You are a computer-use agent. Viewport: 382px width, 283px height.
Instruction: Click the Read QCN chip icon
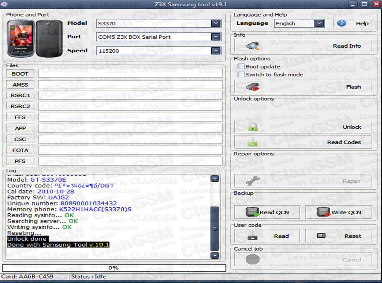252,212
